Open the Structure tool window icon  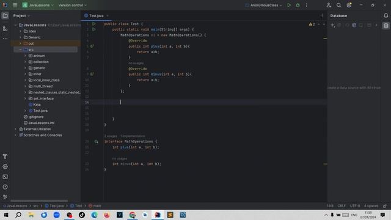click(5, 29)
